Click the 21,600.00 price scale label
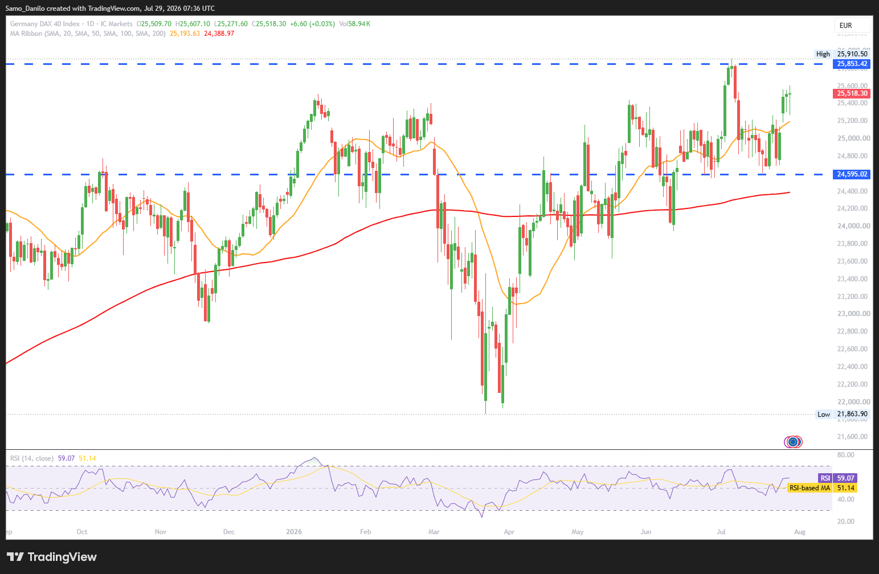 click(x=853, y=437)
